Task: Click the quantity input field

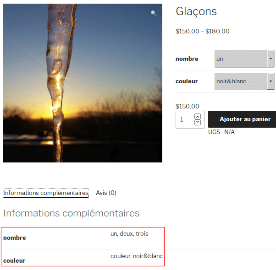Action: (x=190, y=119)
